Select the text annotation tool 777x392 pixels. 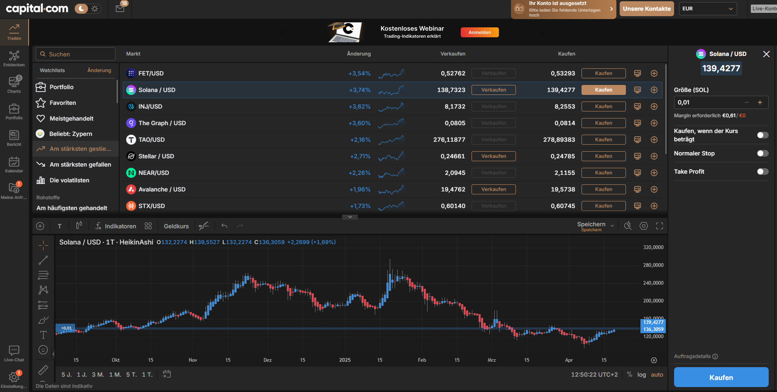click(43, 335)
